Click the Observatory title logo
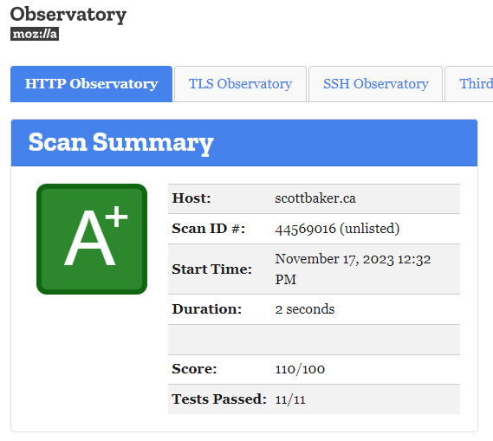Viewport: 493px width, 441px height. point(68,15)
